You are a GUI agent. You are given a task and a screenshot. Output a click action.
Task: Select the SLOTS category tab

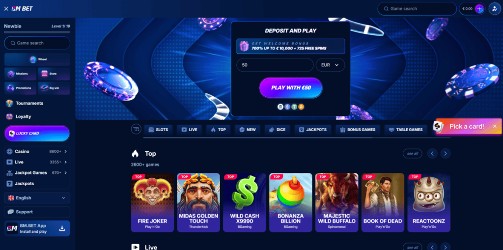pyautogui.click(x=159, y=130)
